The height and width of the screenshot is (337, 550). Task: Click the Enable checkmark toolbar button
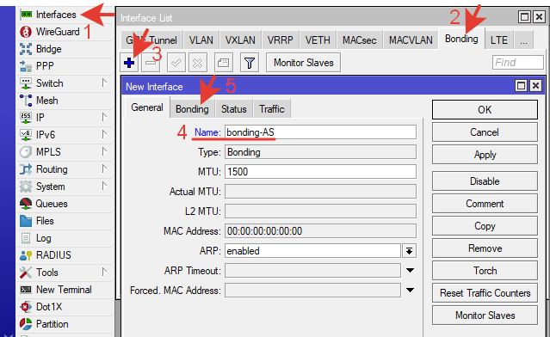pyautogui.click(x=176, y=63)
